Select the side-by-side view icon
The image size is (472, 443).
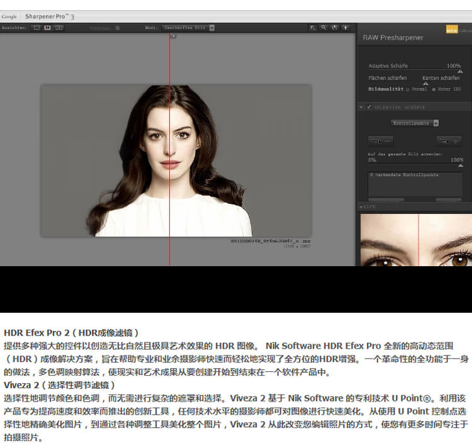59,28
